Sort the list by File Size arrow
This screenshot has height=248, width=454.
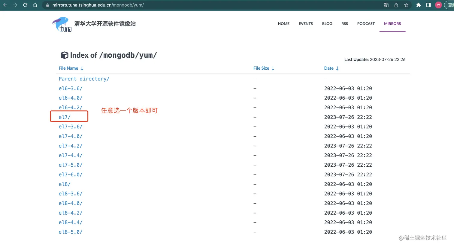tap(273, 68)
